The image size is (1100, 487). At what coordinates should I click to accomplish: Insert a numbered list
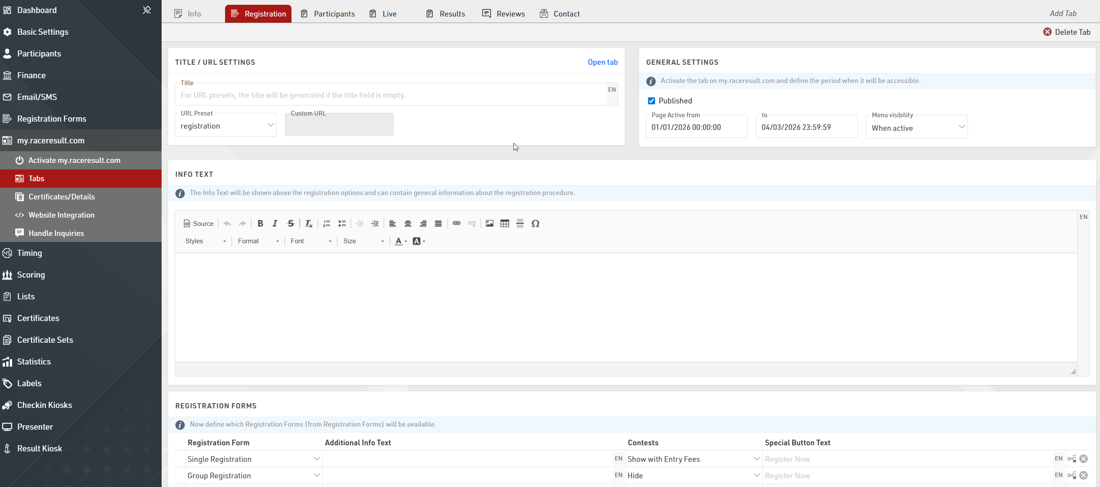(x=327, y=223)
